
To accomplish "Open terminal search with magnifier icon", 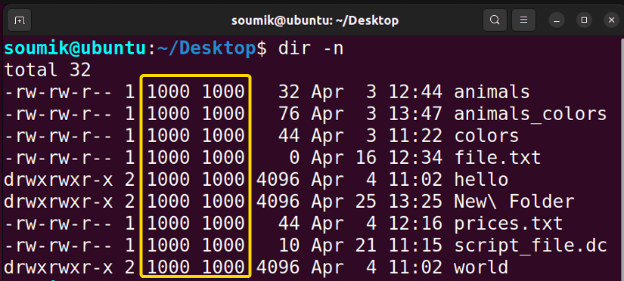I will (x=495, y=20).
